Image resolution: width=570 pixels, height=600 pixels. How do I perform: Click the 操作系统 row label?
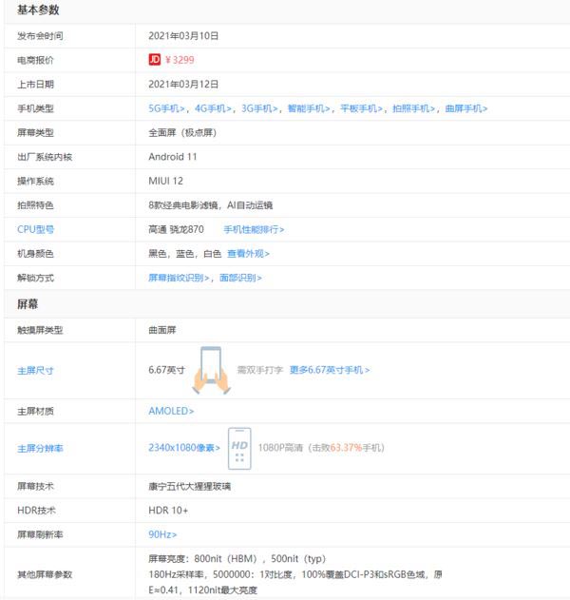click(x=35, y=181)
